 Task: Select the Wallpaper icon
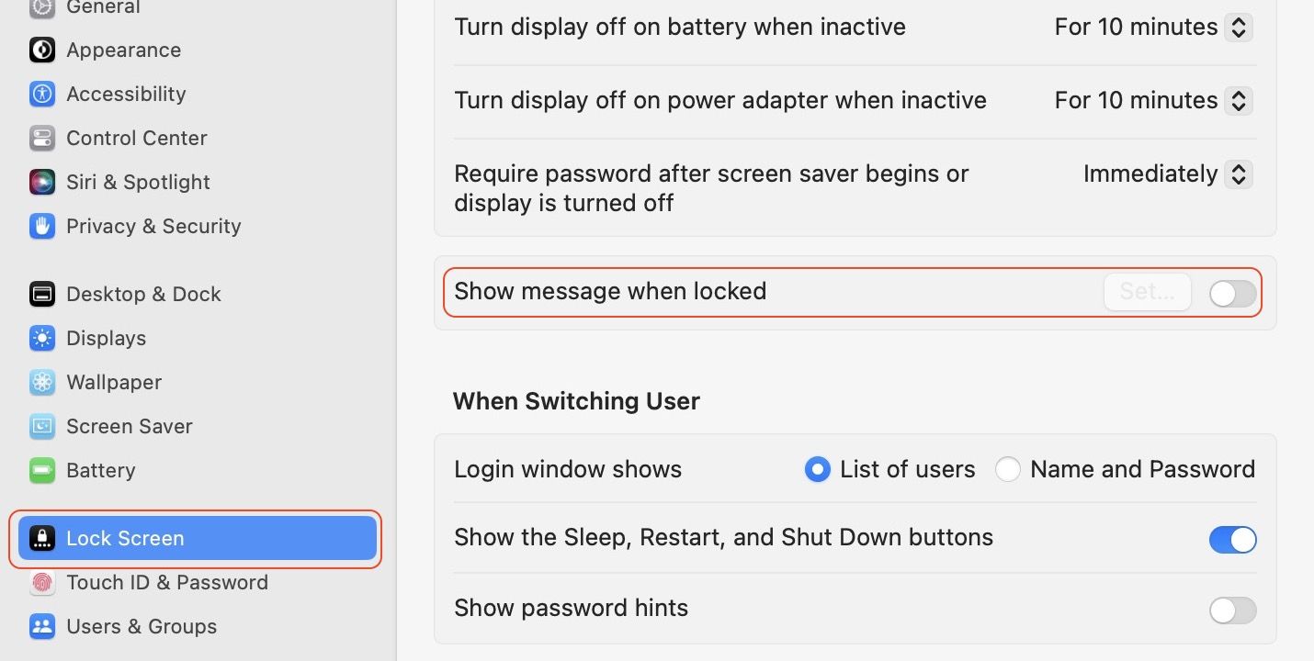(x=42, y=382)
